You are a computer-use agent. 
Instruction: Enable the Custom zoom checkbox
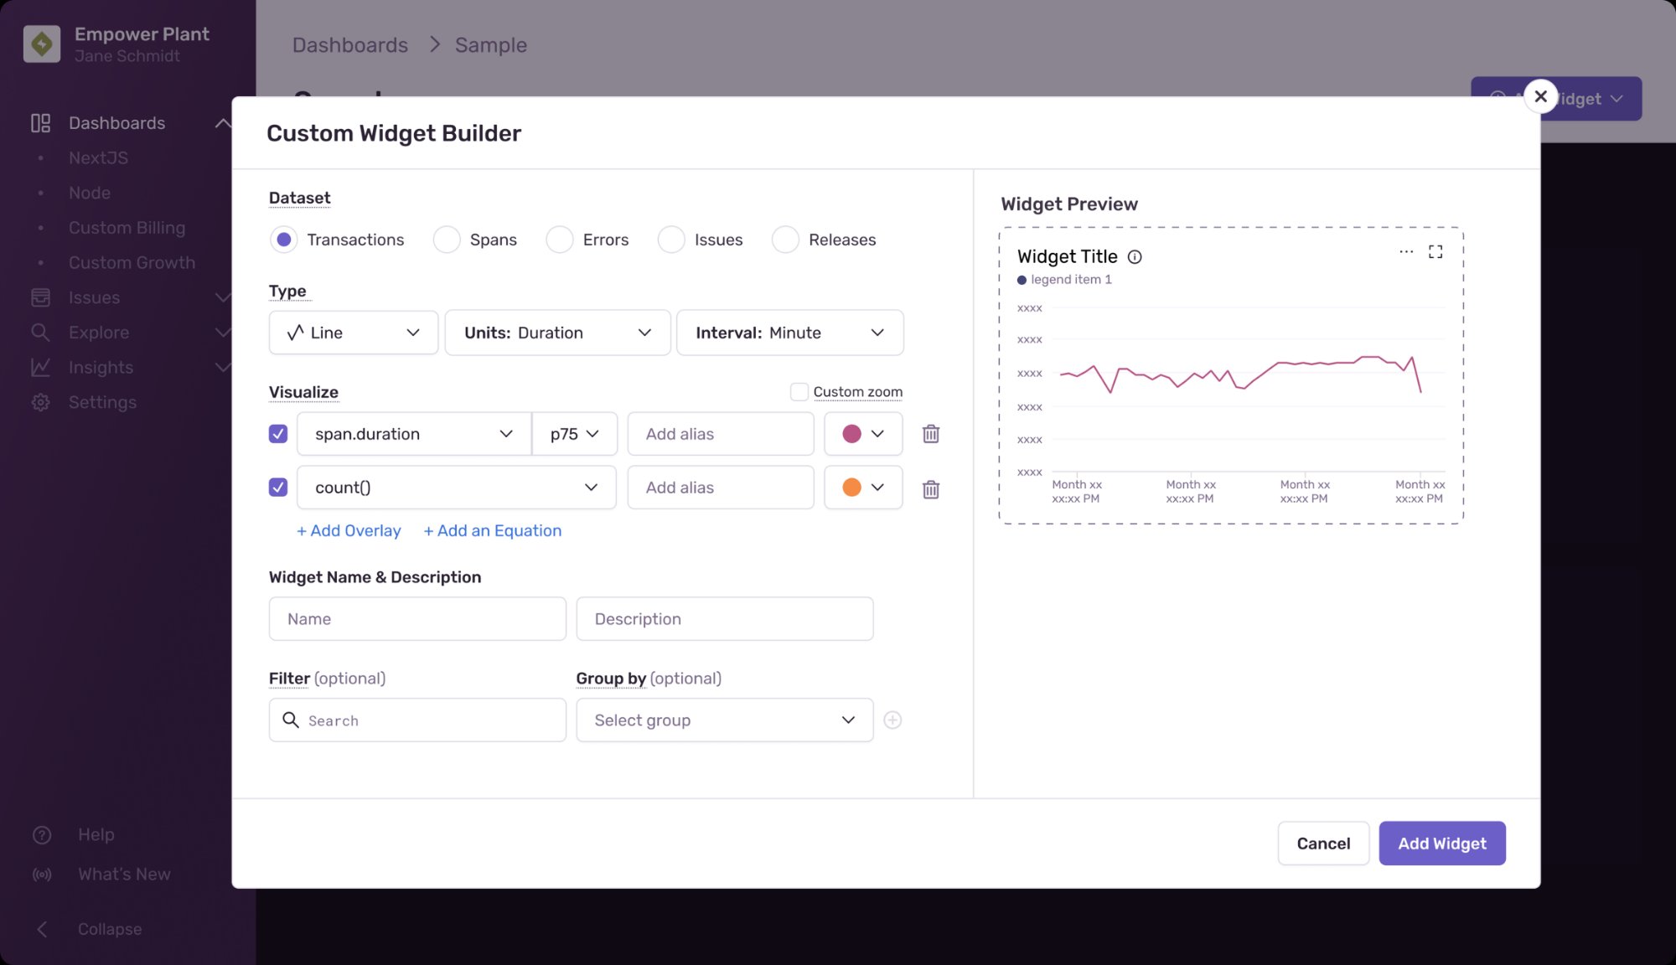[799, 391]
